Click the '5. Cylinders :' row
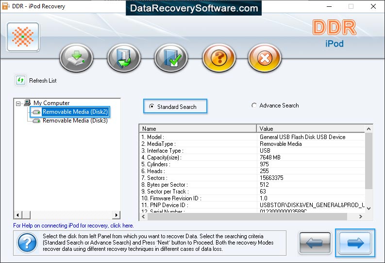The height and width of the screenshot is (263, 385). coord(252,164)
